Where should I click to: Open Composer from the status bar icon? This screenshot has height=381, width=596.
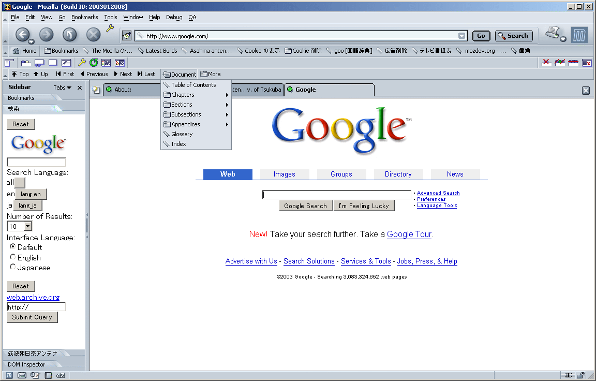pos(35,375)
